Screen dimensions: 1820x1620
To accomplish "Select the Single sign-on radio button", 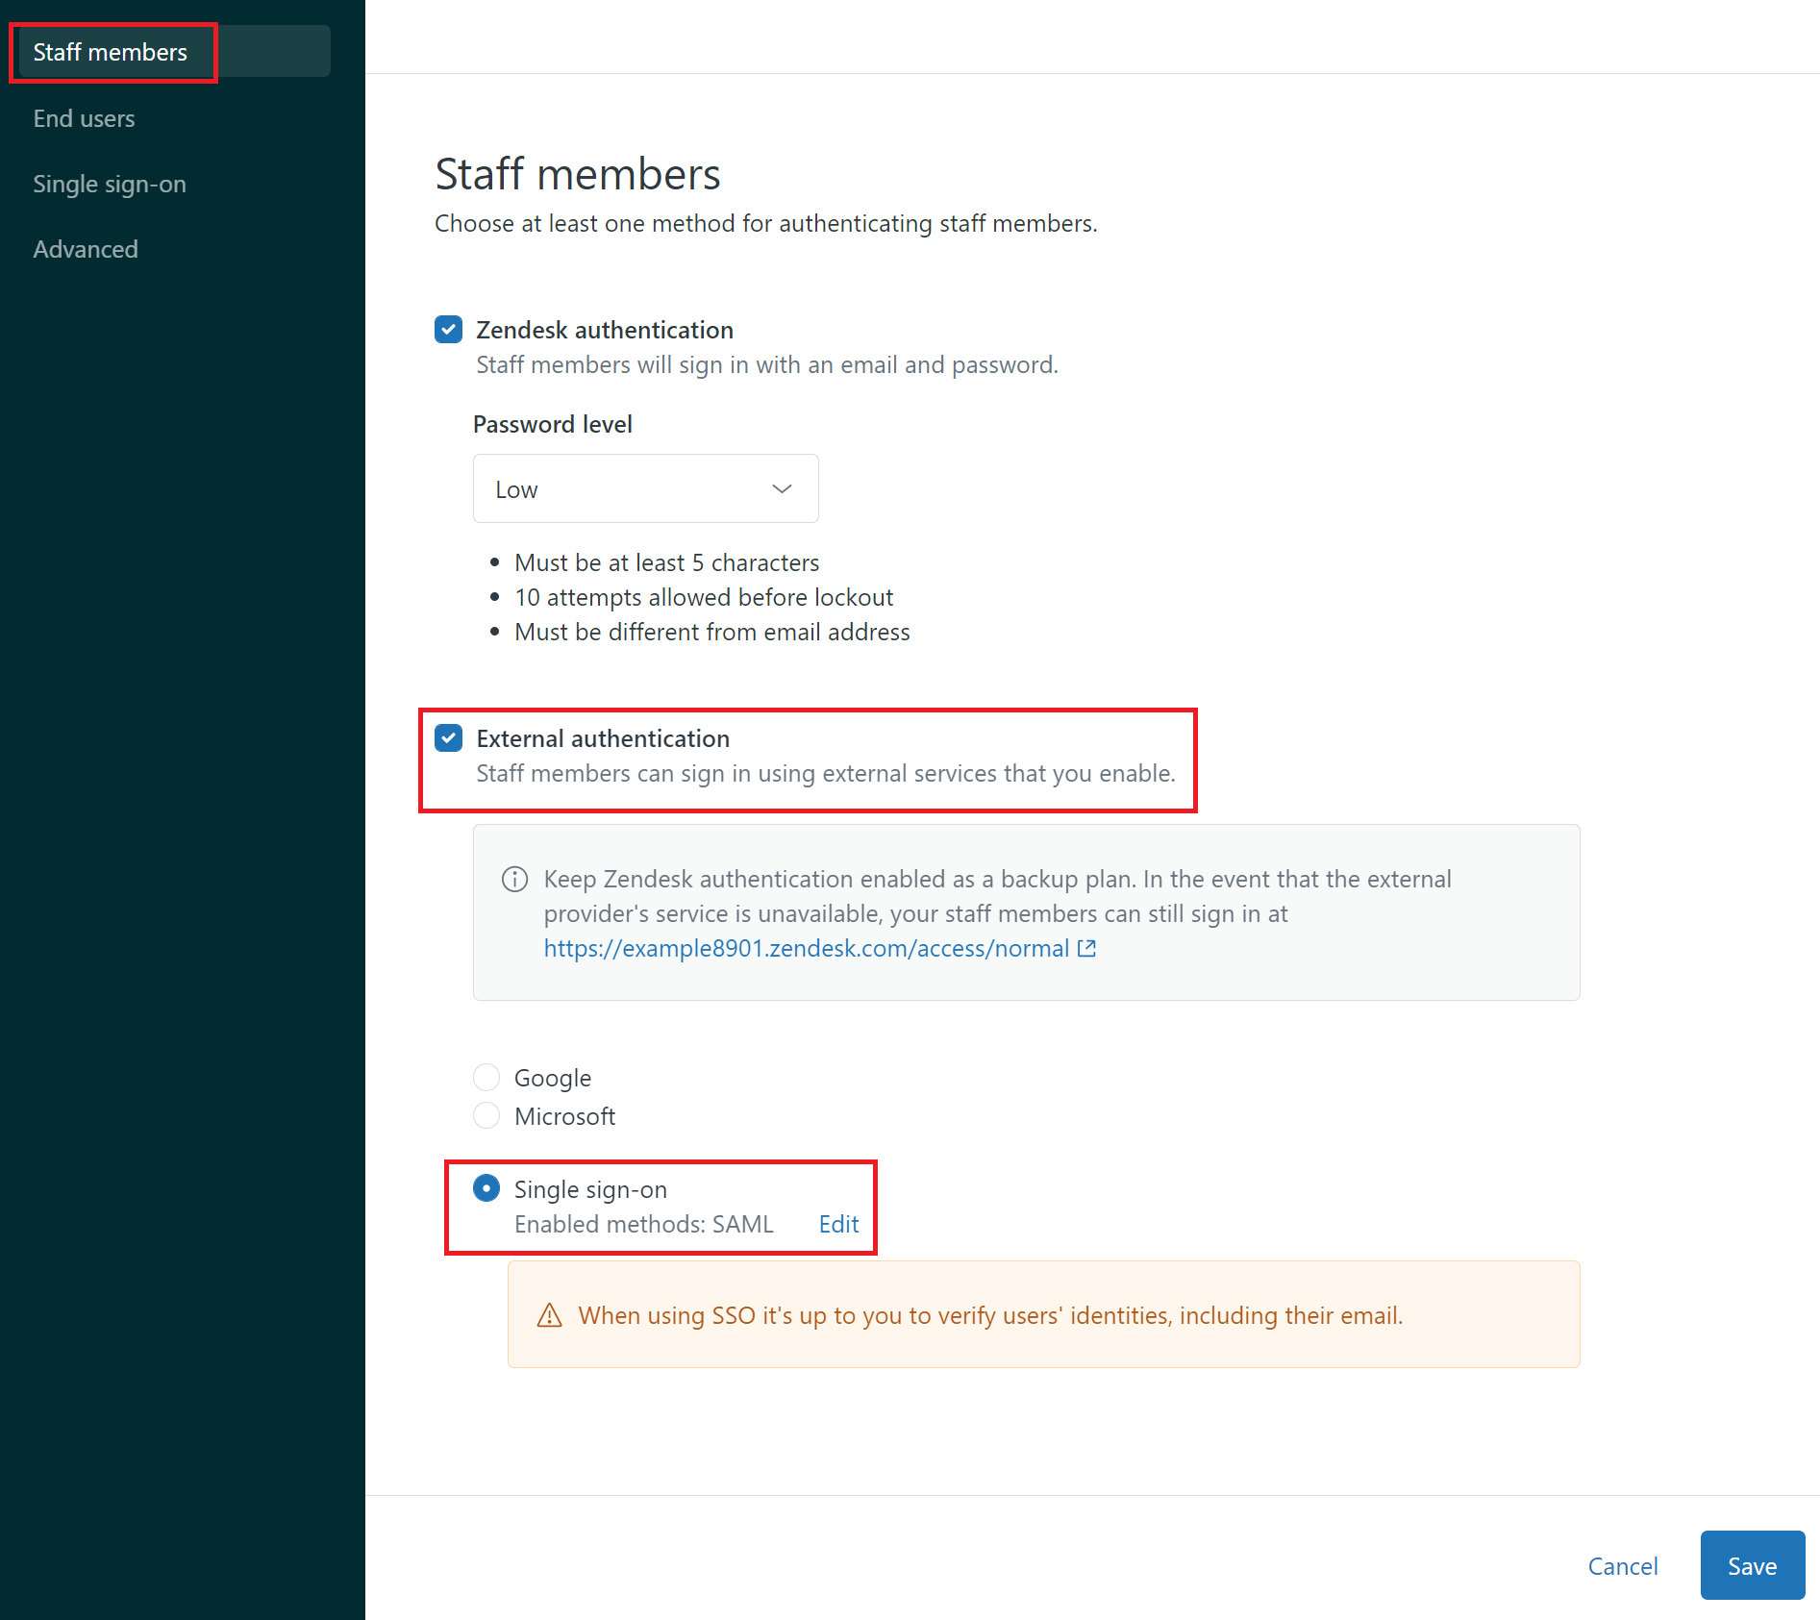I will point(486,1189).
